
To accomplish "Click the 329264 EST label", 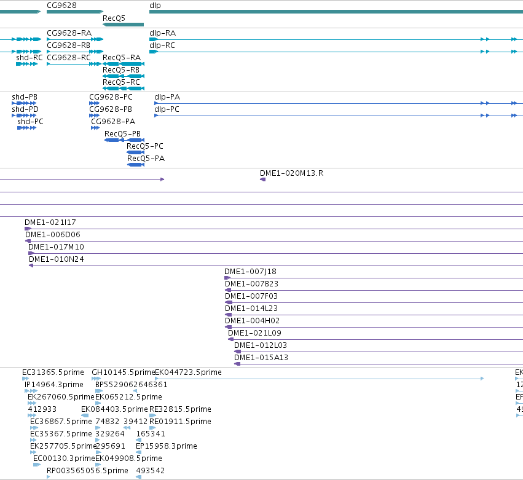I will pyautogui.click(x=110, y=435).
